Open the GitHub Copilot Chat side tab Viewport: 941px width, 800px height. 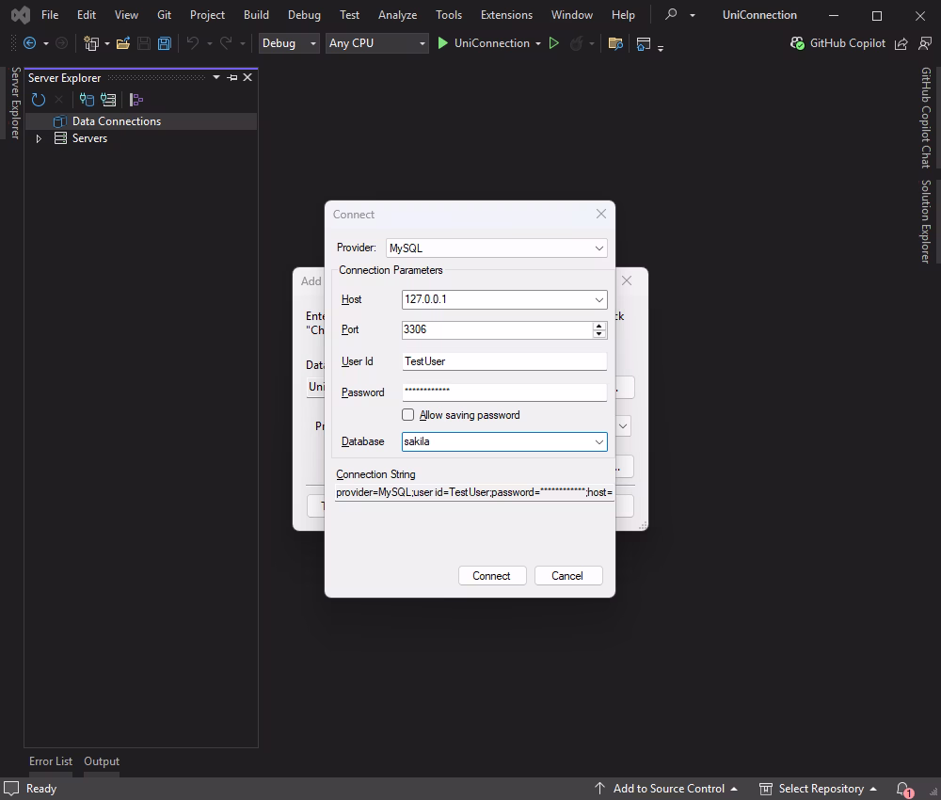click(x=926, y=117)
